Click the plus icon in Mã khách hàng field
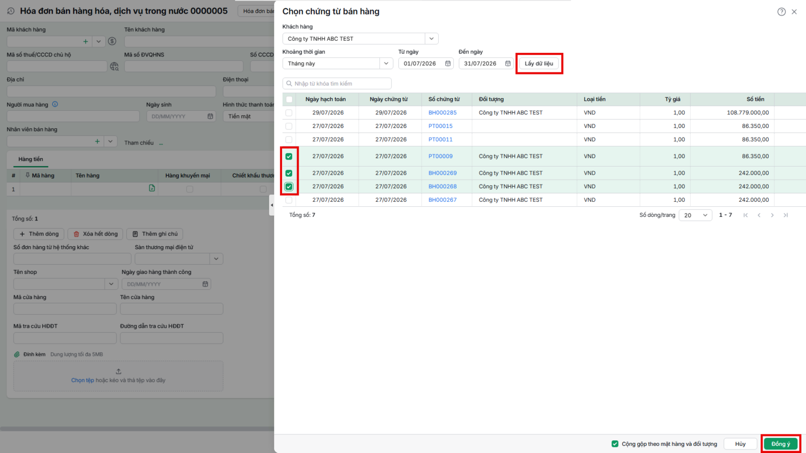The width and height of the screenshot is (806, 453). (x=86, y=41)
